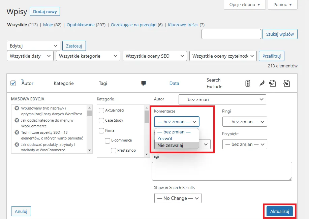Image resolution: width=309 pixels, height=219 pixels.
Task: Click the comments column speech bubble icon
Action: (144, 83)
